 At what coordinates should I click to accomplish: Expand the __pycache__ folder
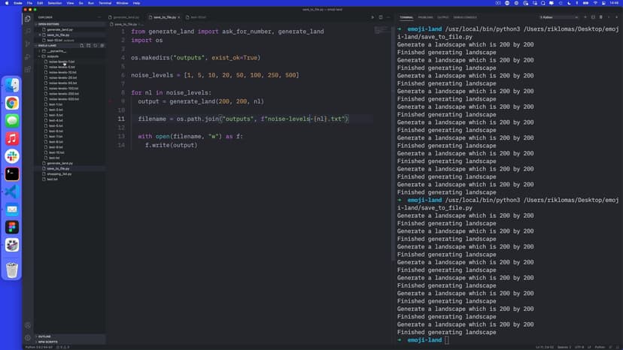click(x=56, y=50)
